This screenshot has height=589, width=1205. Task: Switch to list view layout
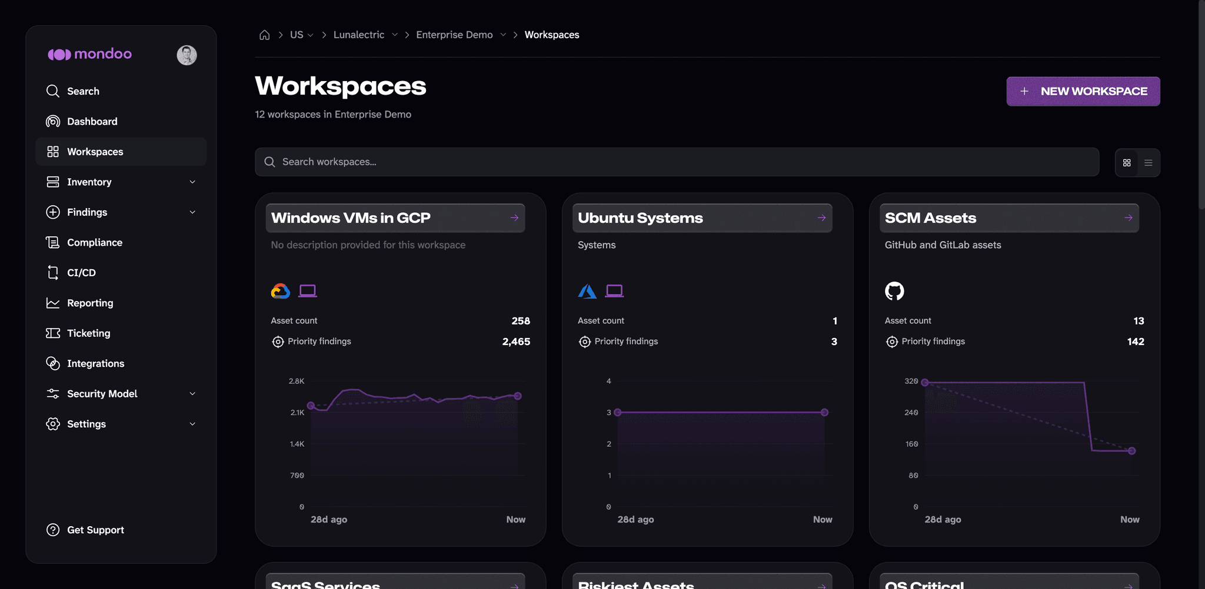tap(1149, 163)
